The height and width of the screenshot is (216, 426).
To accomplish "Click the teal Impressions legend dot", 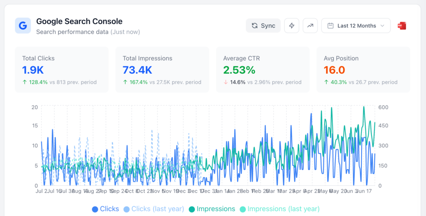I will 191,209.
